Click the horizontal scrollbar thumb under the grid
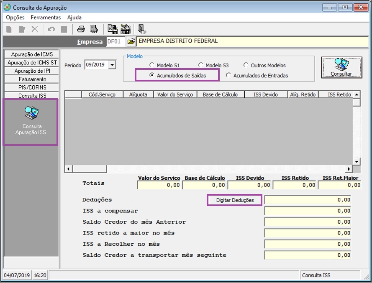The height and width of the screenshot is (283, 372). click(x=89, y=169)
